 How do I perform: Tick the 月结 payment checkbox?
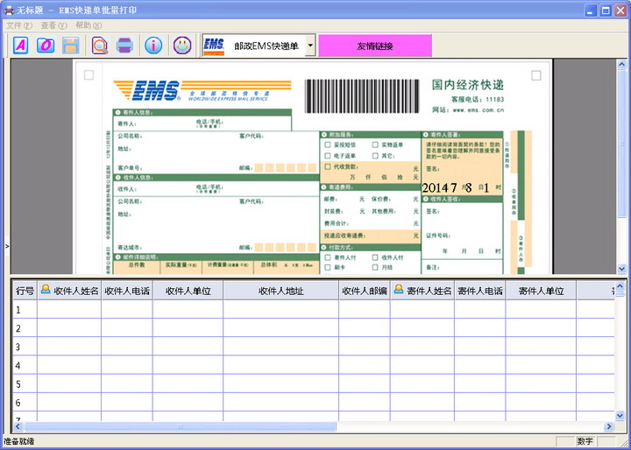pos(375,267)
